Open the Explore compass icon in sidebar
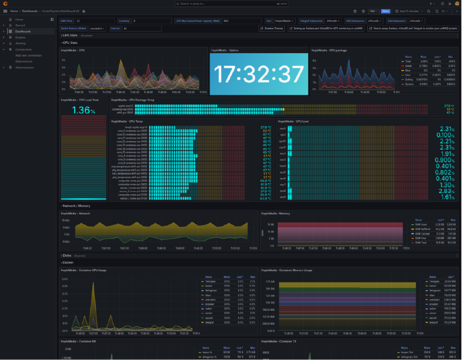The width and height of the screenshot is (462, 360). coord(10,38)
